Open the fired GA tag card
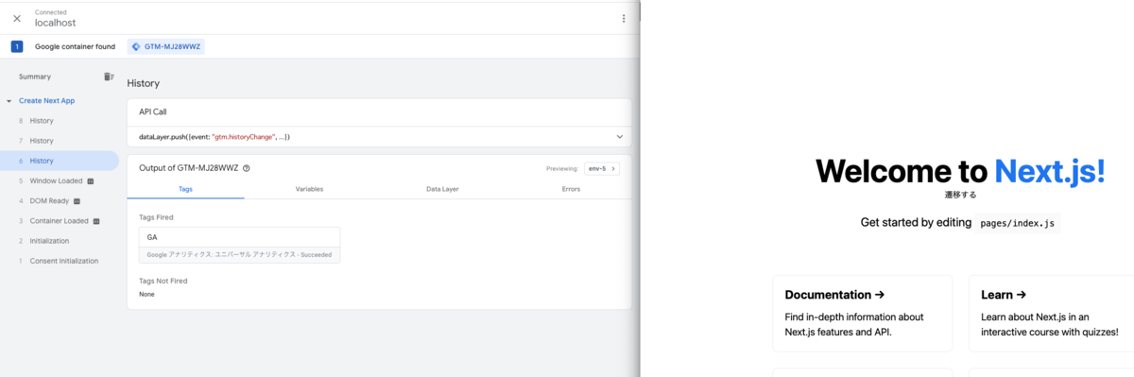Screen dimensions: 1134x377 (239, 245)
